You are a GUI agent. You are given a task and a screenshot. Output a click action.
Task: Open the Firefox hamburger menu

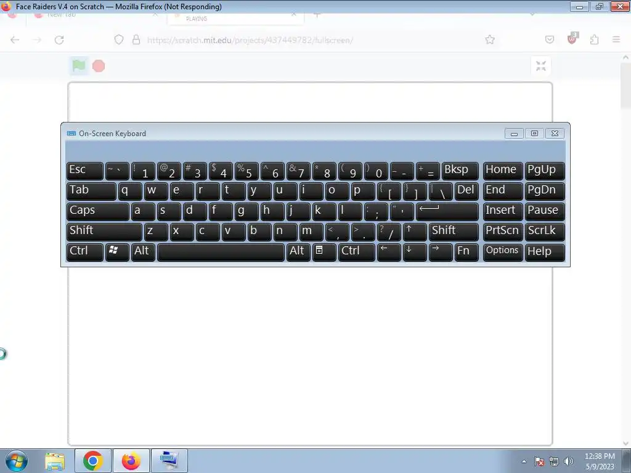click(x=616, y=39)
